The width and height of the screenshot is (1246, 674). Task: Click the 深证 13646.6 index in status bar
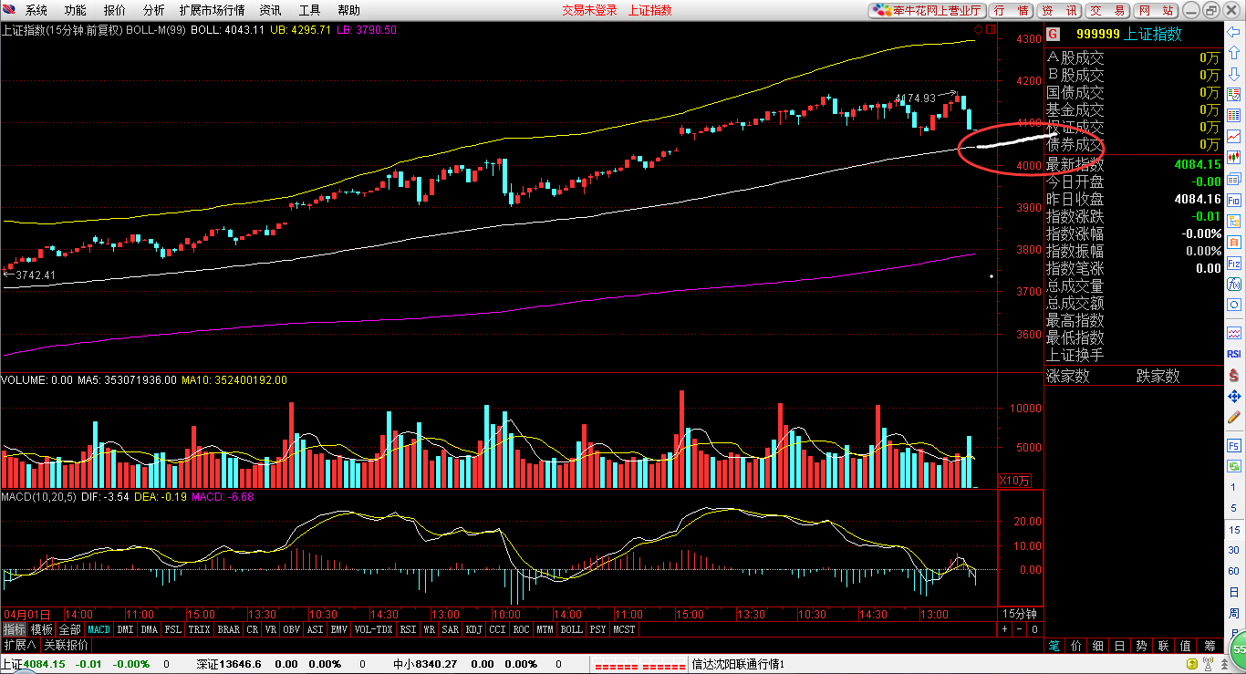[229, 664]
